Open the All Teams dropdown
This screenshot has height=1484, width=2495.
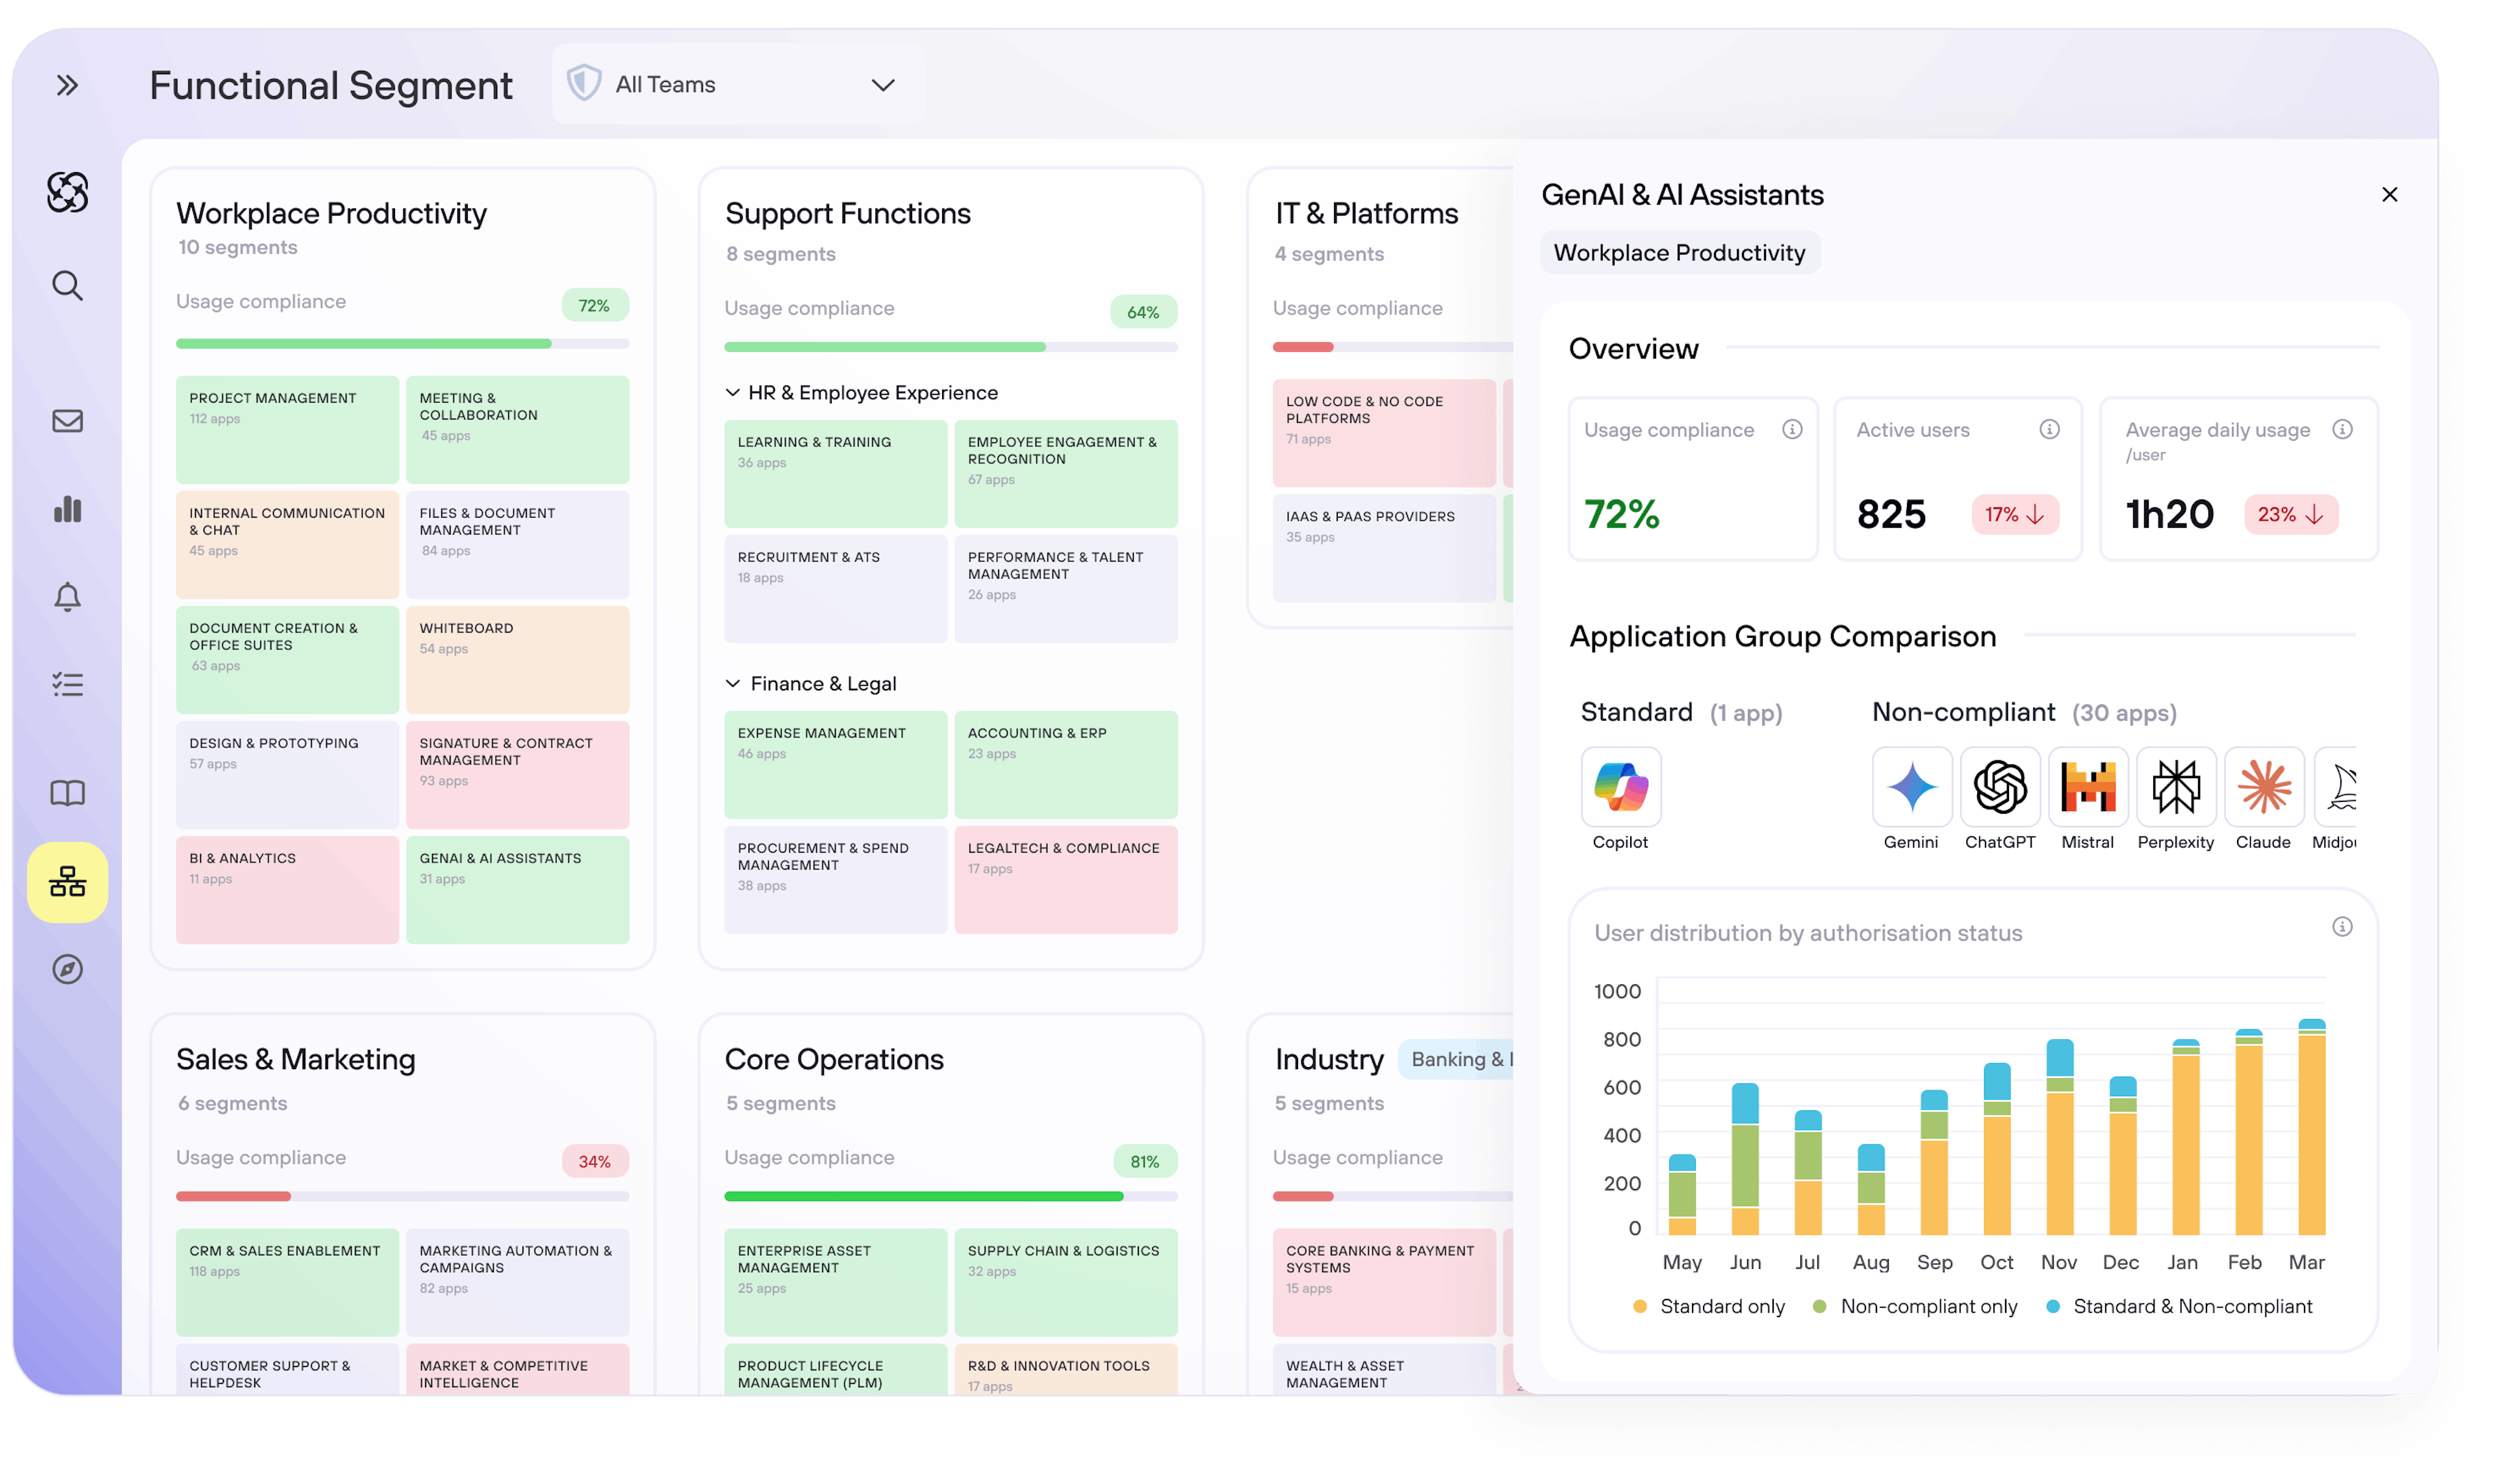coord(738,85)
